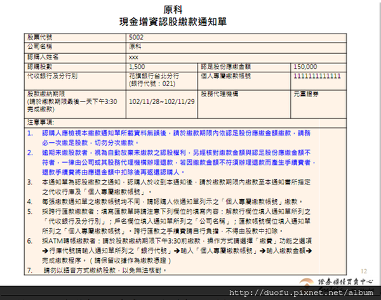Click the payment period 102/11/28~102/11/29

(x=161, y=101)
